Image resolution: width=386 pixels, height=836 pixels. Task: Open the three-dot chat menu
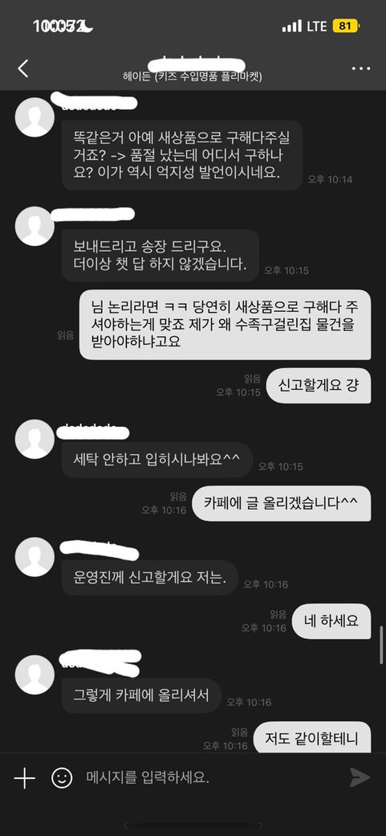click(x=361, y=69)
